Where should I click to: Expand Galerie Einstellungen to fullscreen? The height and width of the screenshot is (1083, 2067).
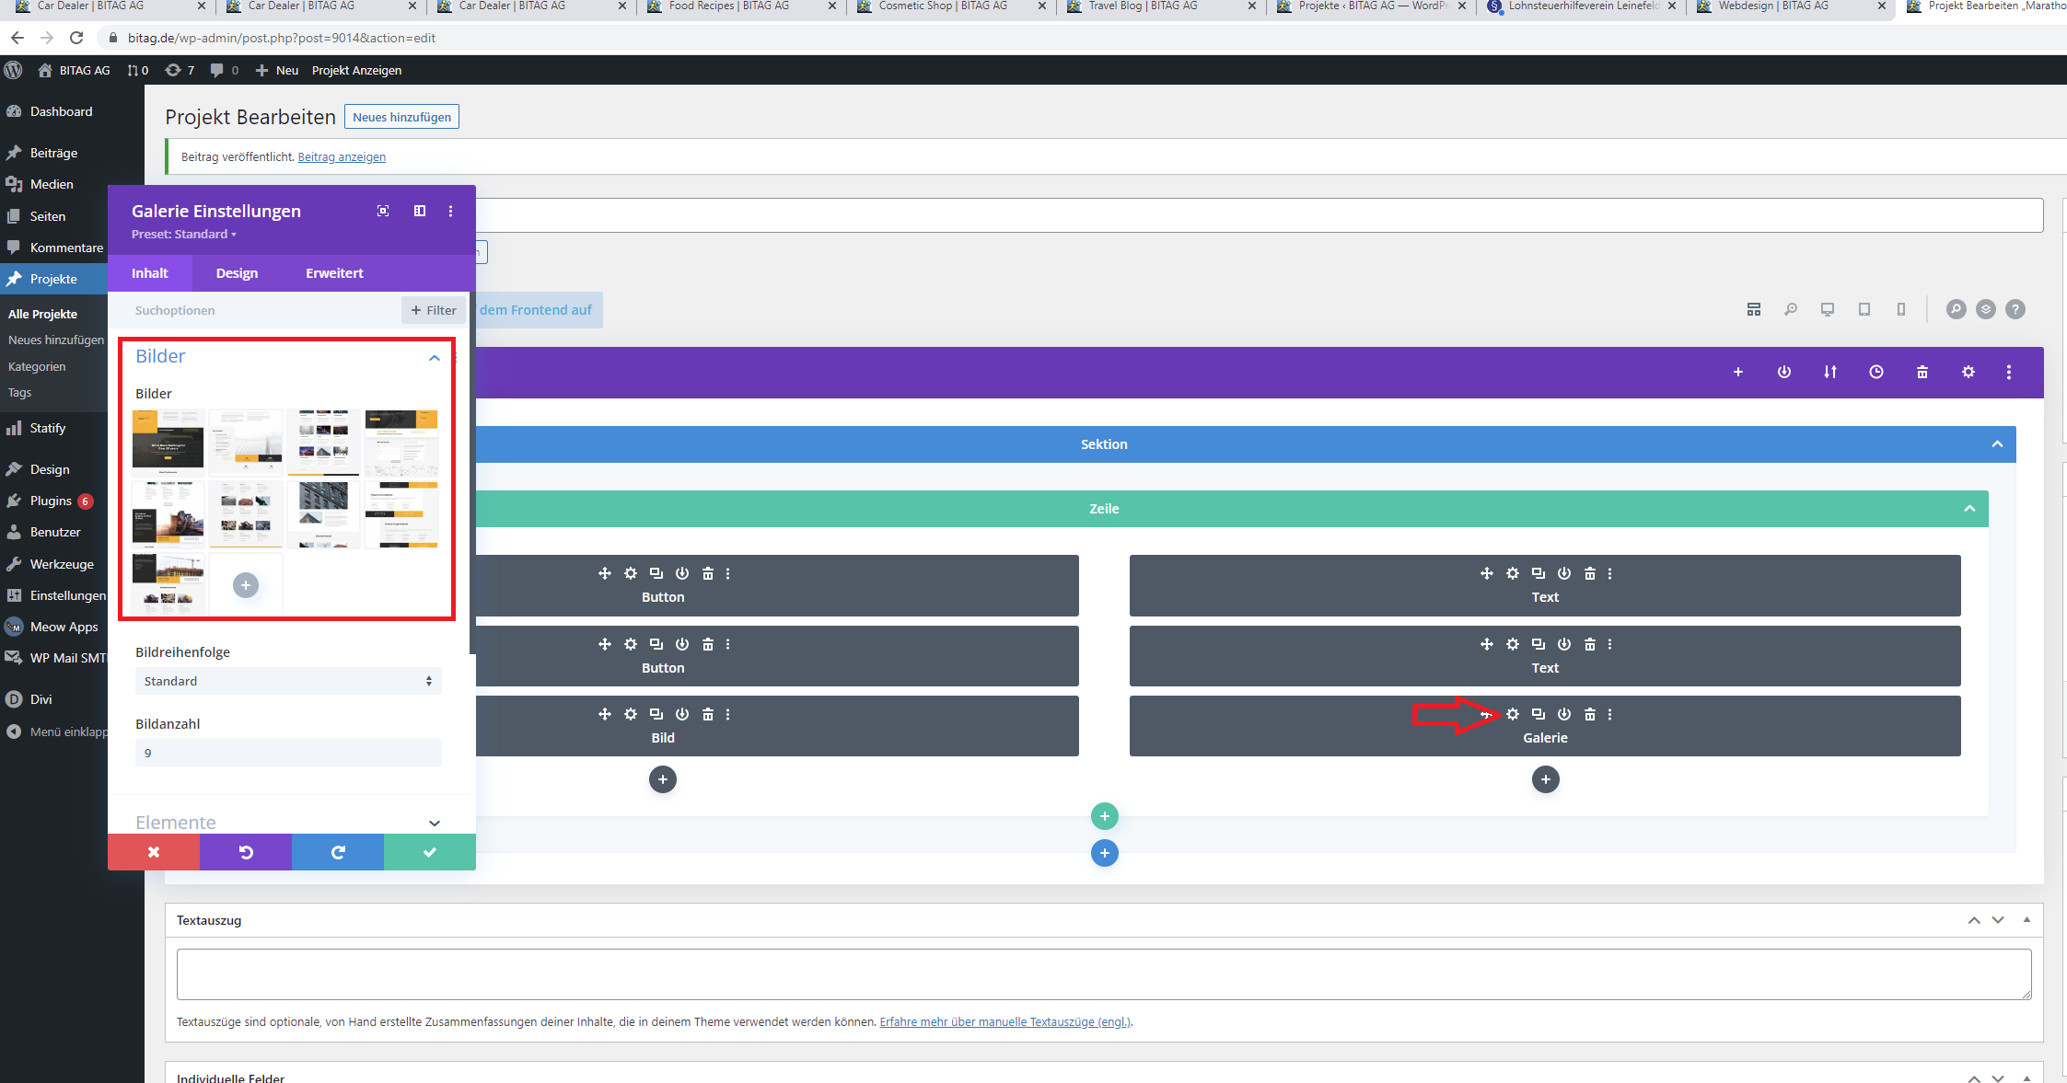383,211
